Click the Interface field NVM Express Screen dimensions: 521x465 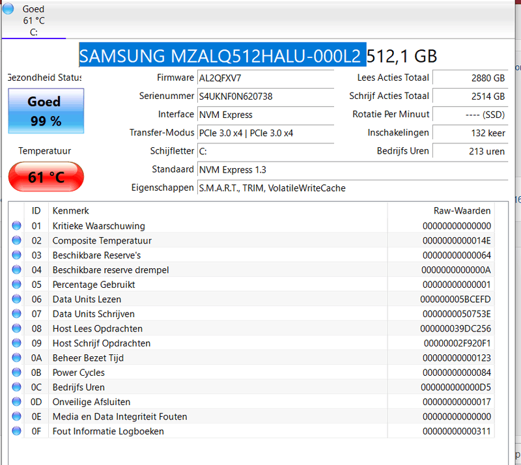pos(266,115)
